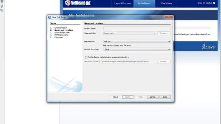Open the Default Encoding dropdown
Image resolution: width=221 pixels, height=124 pixels.
tap(137, 50)
